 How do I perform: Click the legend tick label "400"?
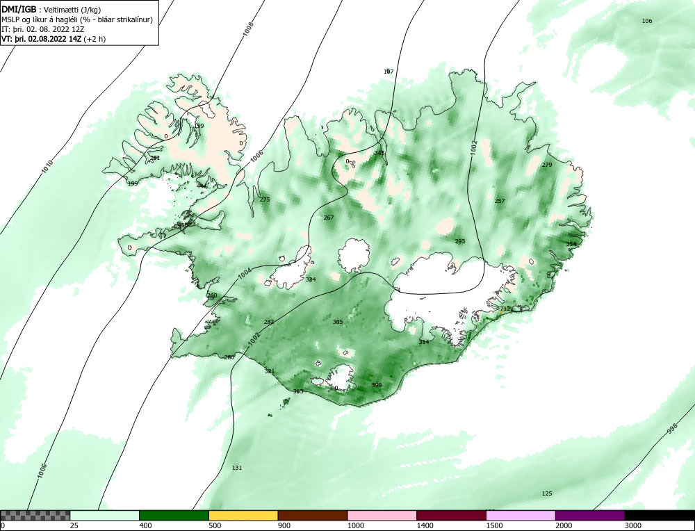pos(145,525)
